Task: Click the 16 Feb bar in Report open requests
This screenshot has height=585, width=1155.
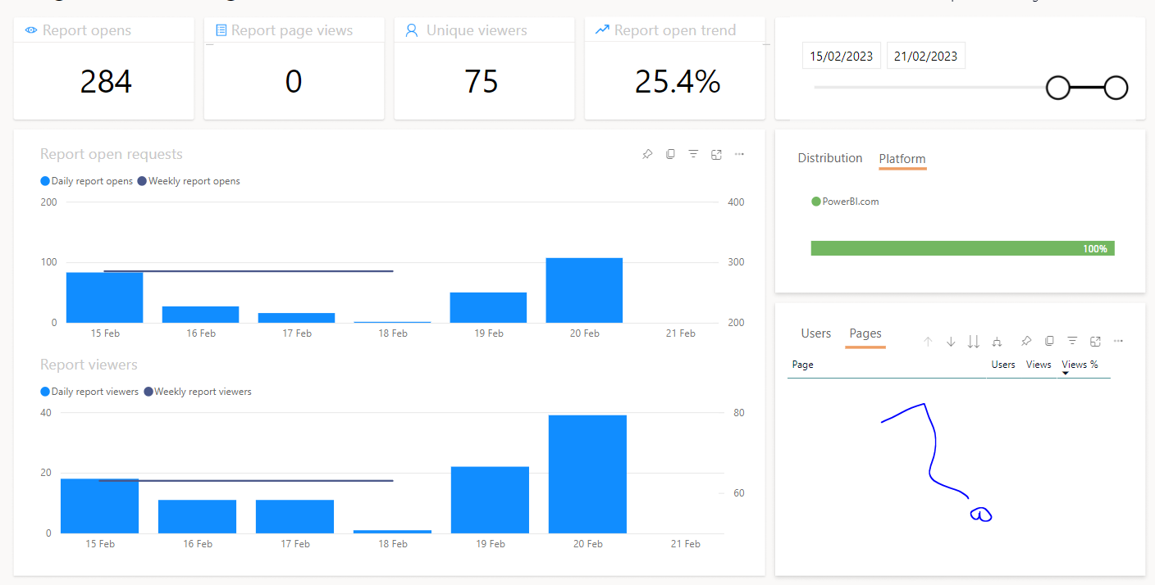Action: [200, 315]
